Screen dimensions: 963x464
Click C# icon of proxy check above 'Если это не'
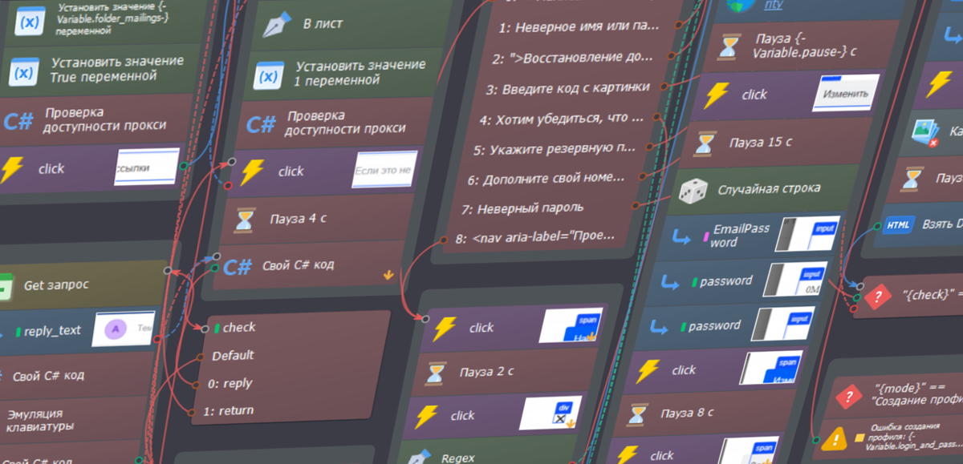tap(262, 124)
